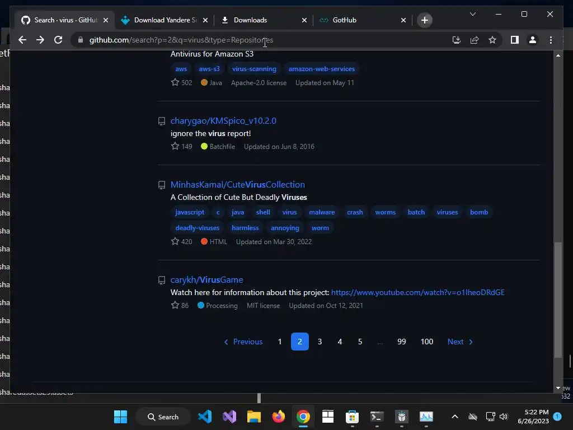The image size is (573, 430).
Task: Open File Explorer from taskbar
Action: (x=254, y=417)
